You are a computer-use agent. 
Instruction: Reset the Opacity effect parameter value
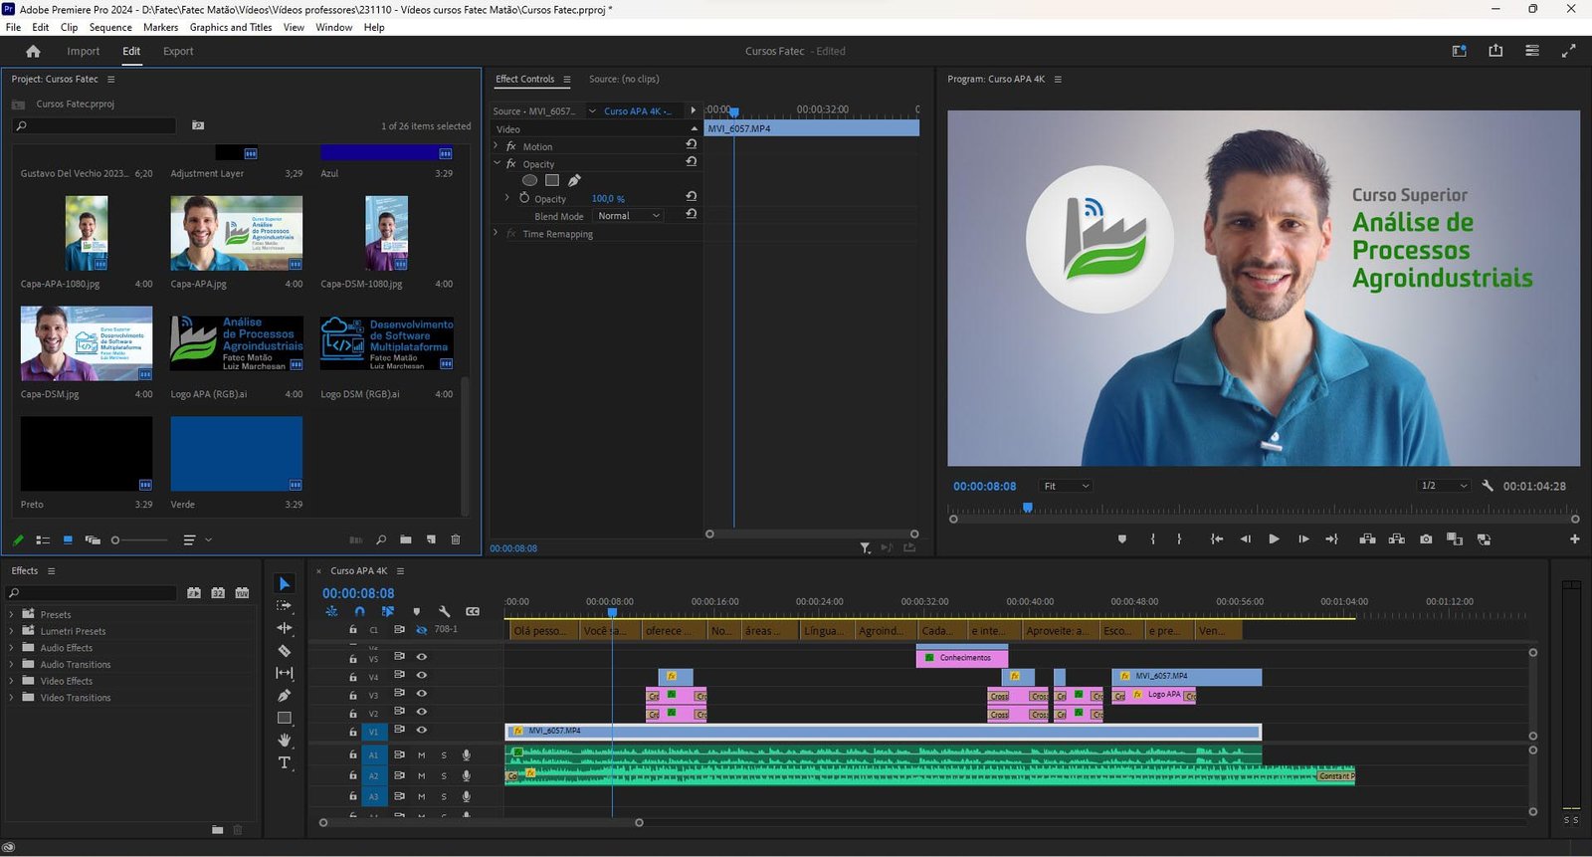coord(692,197)
